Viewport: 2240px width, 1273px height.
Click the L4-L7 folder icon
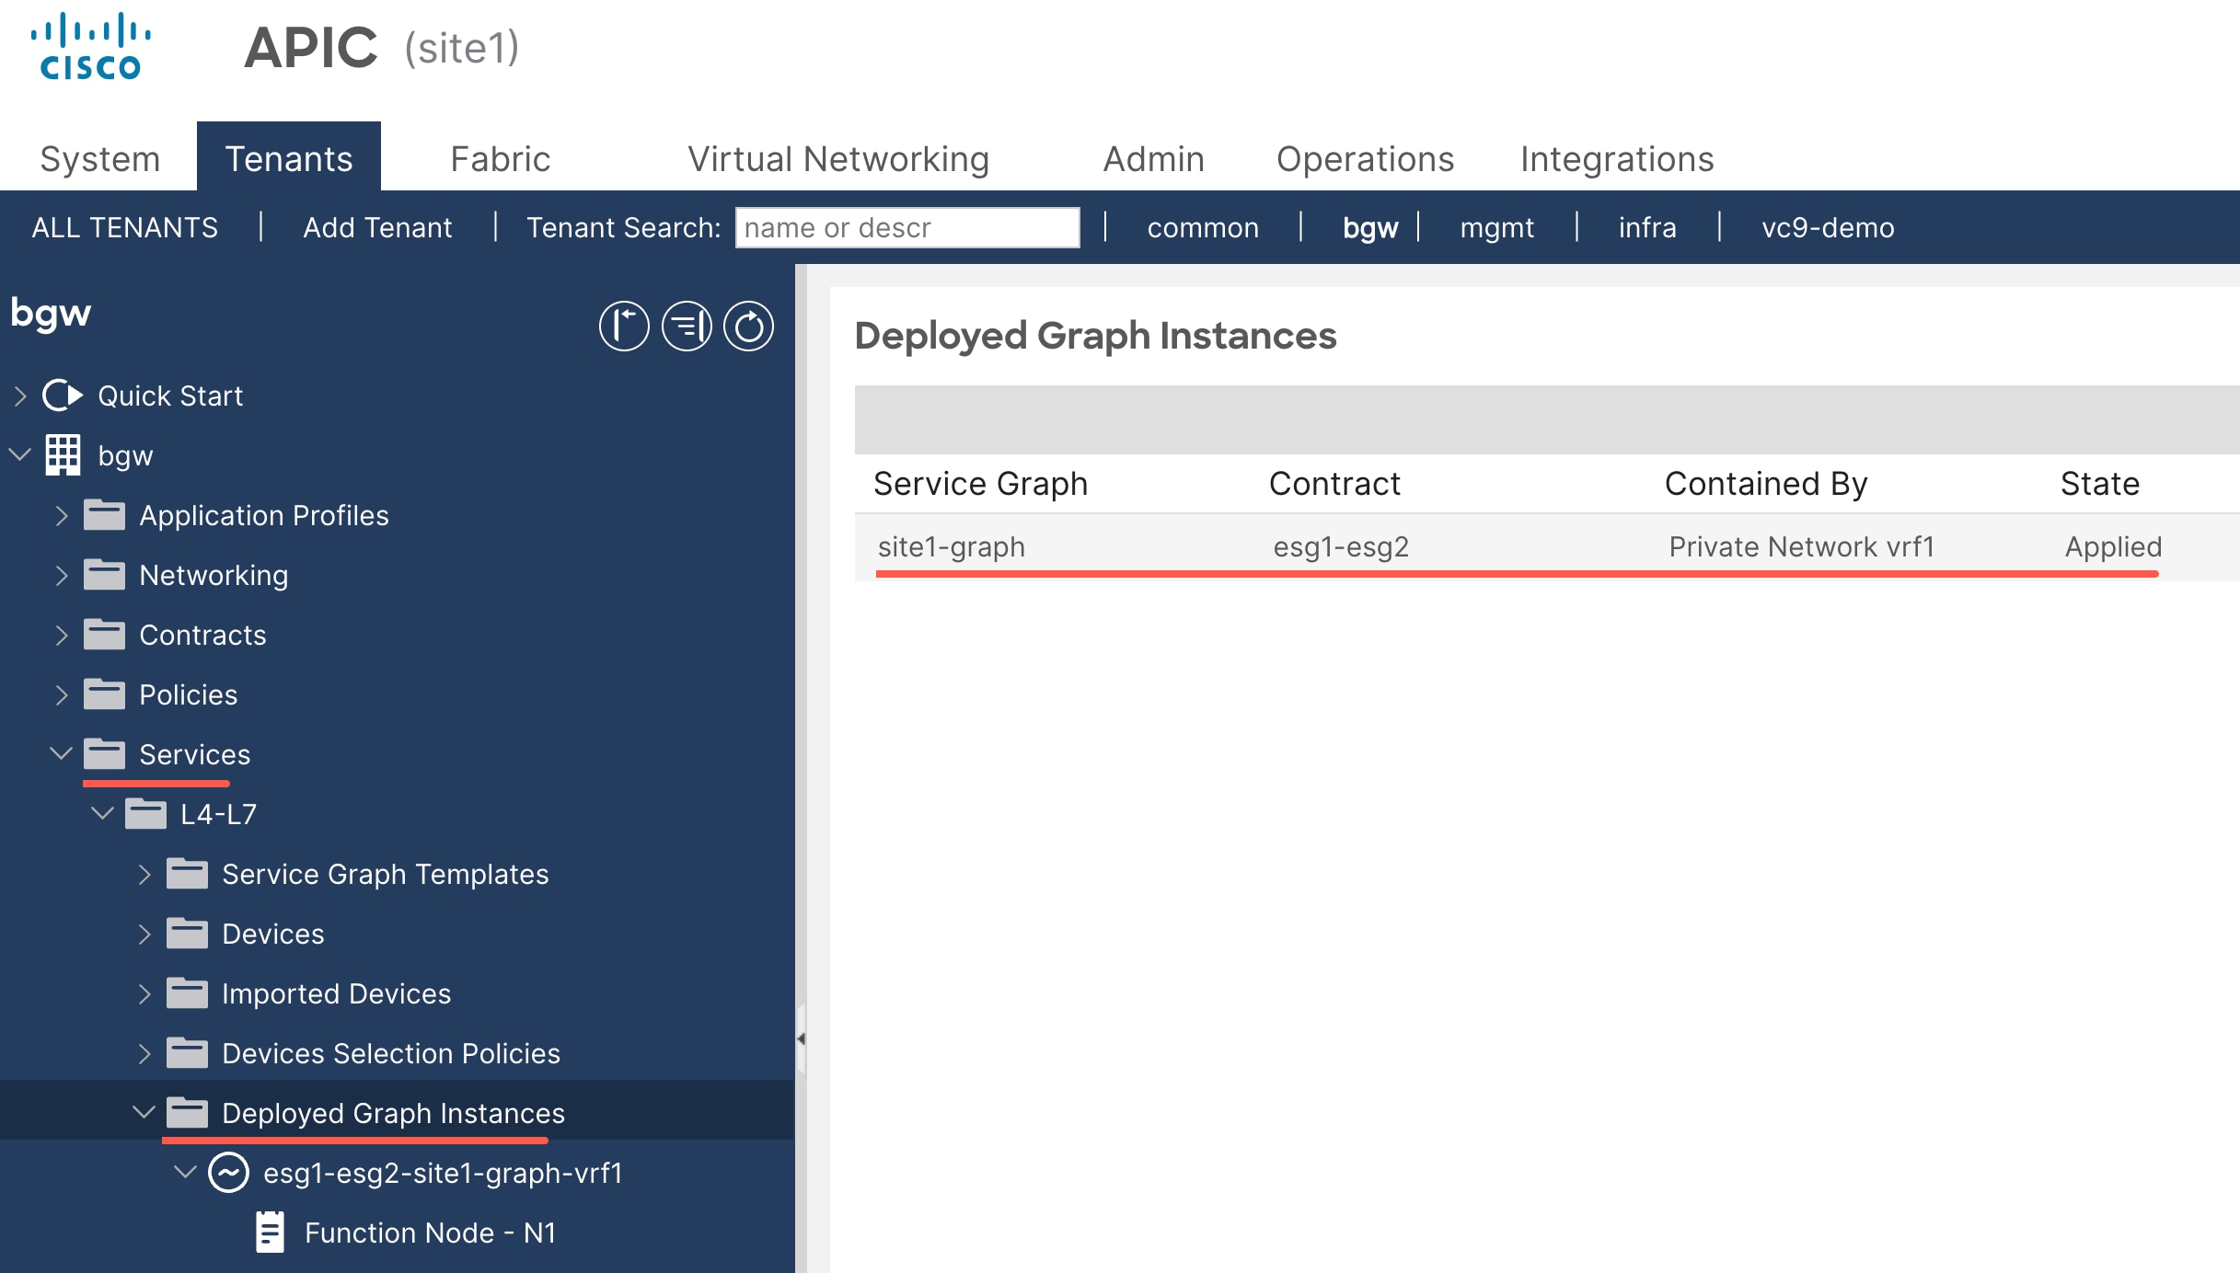[145, 814]
